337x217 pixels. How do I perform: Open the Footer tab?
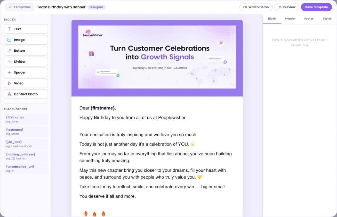coord(309,19)
